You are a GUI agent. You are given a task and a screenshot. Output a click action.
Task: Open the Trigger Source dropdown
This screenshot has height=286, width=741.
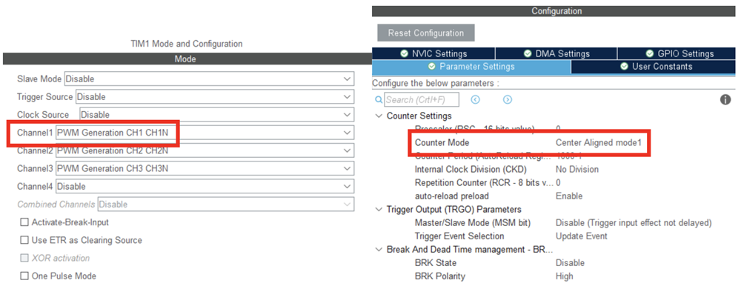coord(215,97)
